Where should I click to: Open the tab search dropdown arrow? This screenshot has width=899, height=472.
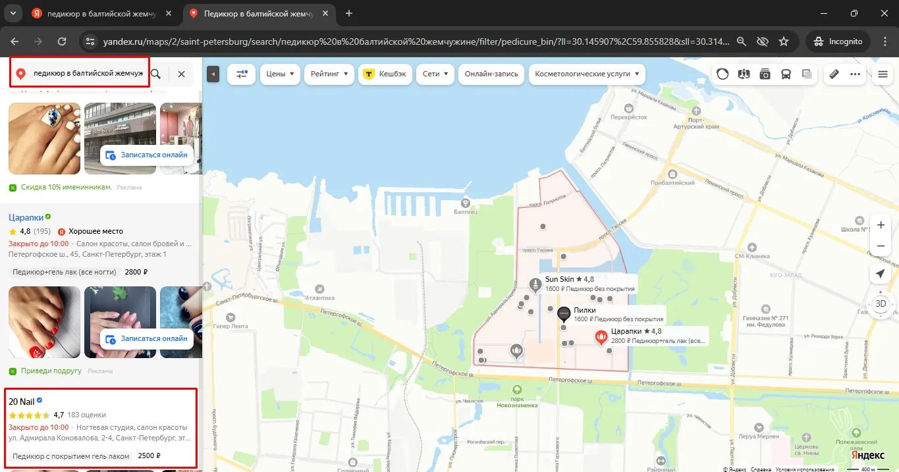pos(13,13)
